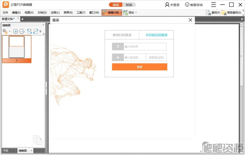
Task: Click the sidebar collapse handle
Action: coord(46,88)
